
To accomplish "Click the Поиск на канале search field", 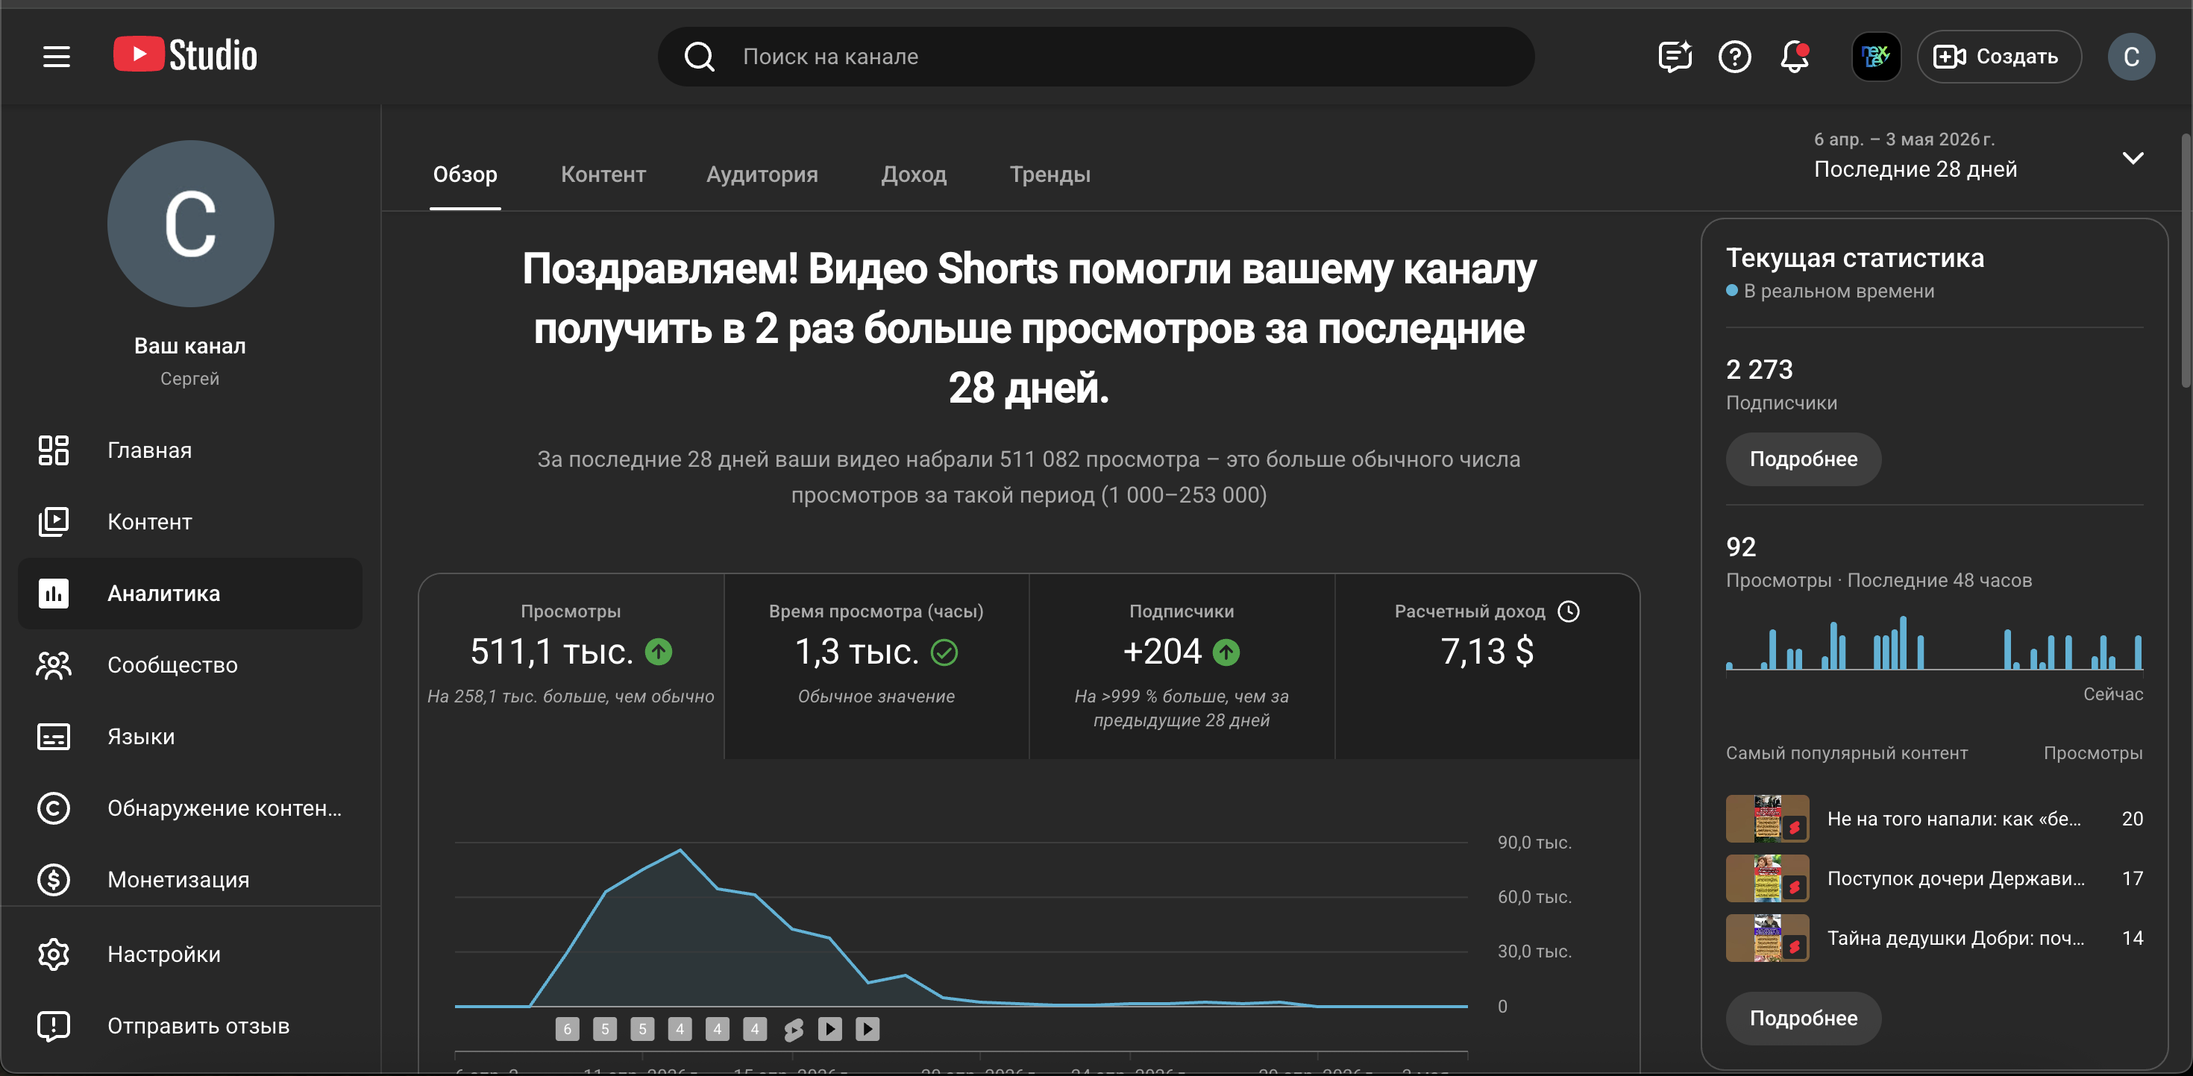I will point(1096,57).
